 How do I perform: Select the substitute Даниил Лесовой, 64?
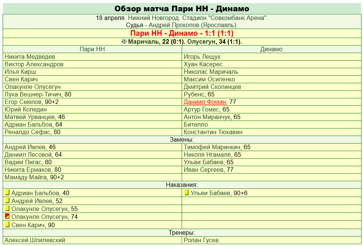[x=33, y=154]
